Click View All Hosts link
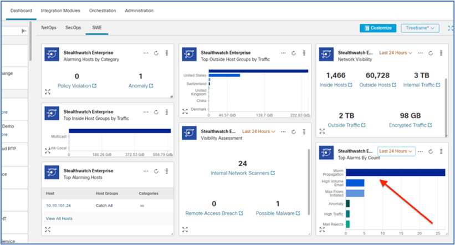Image resolution: width=455 pixels, height=245 pixels. pyautogui.click(x=59, y=218)
